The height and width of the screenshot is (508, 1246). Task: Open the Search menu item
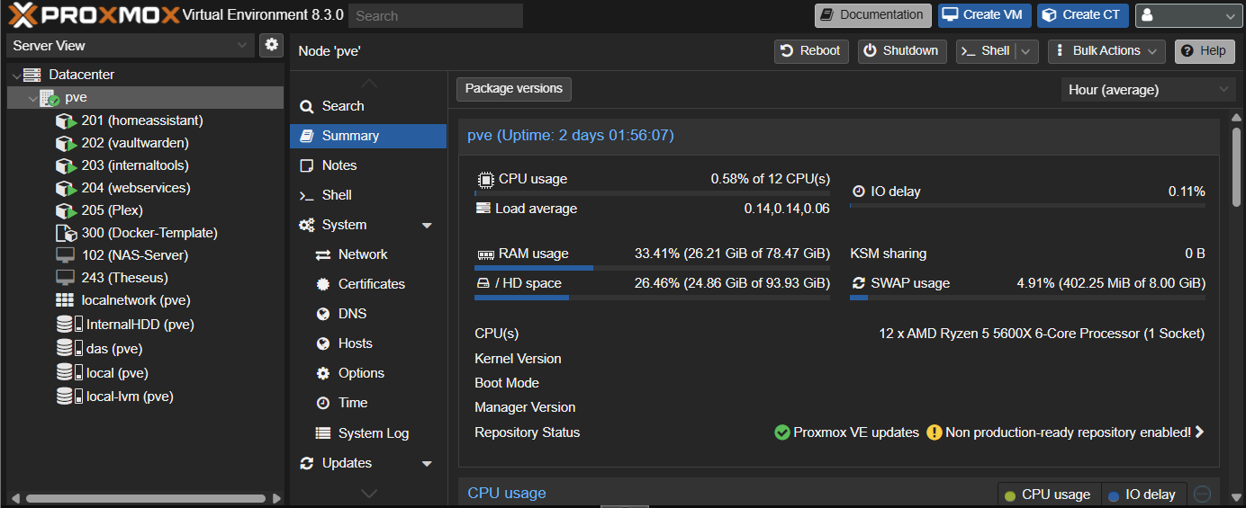[368, 106]
